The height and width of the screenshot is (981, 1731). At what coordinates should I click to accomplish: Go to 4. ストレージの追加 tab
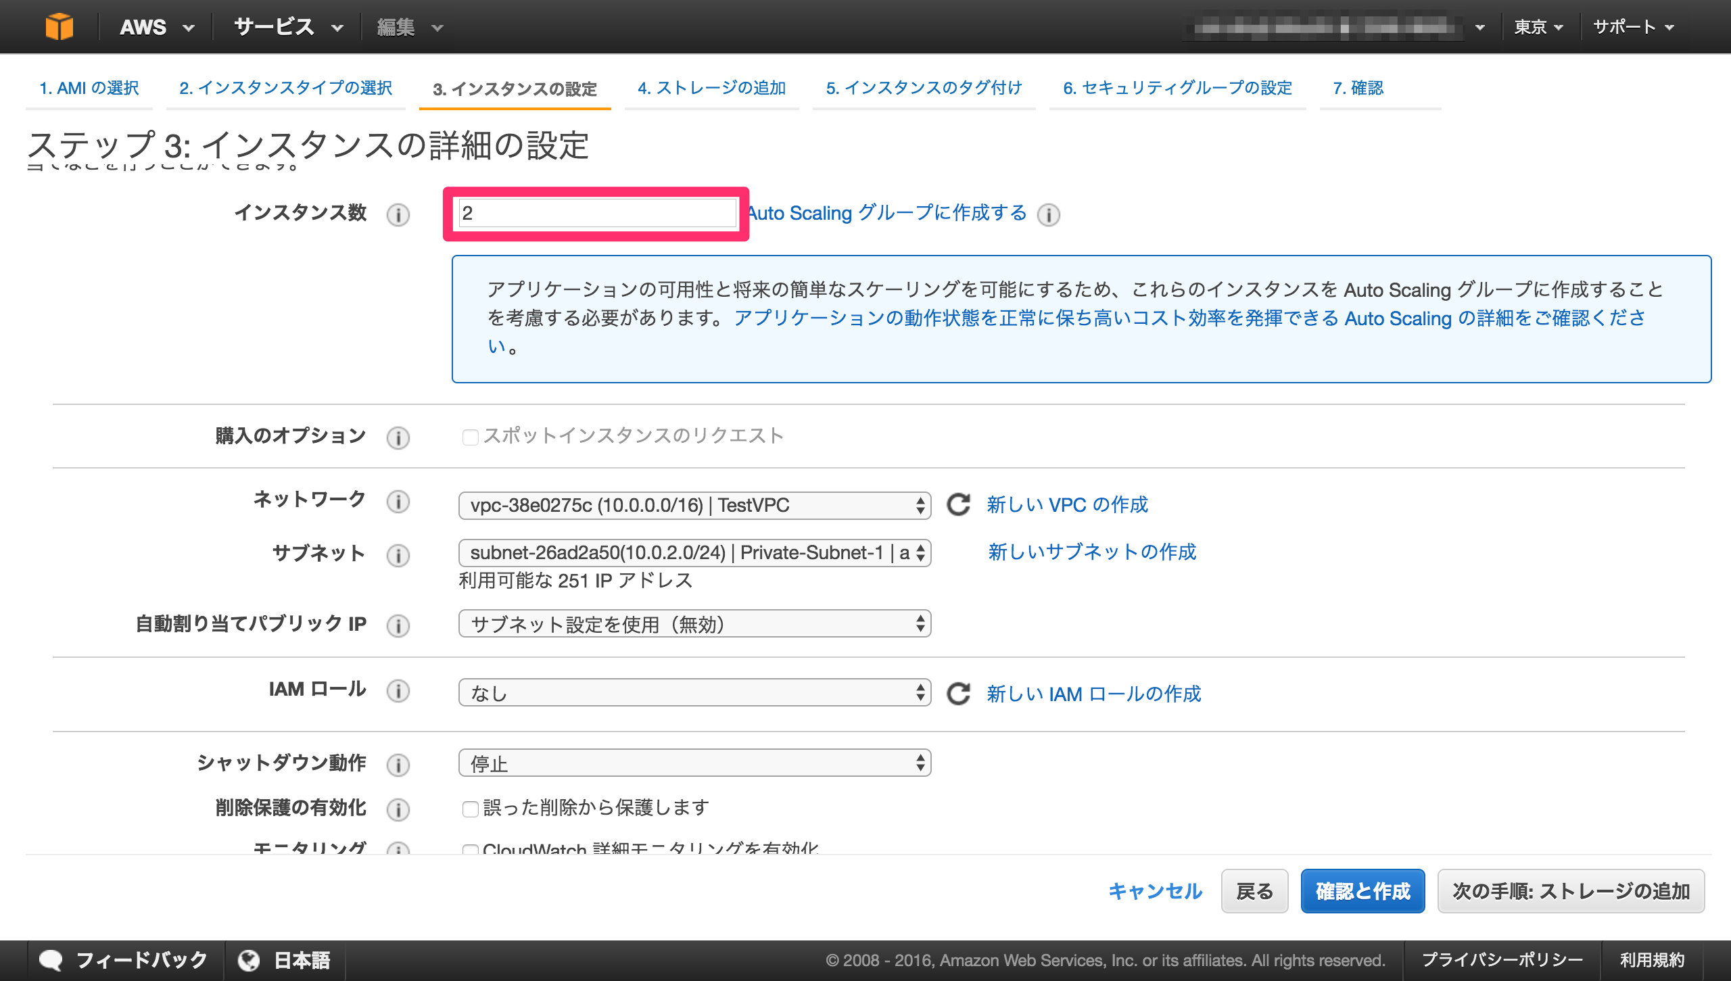(711, 88)
